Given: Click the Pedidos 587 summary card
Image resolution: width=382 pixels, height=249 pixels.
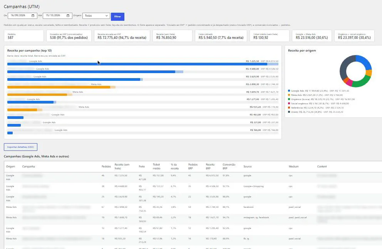Looking at the screenshot, I should point(24,36).
